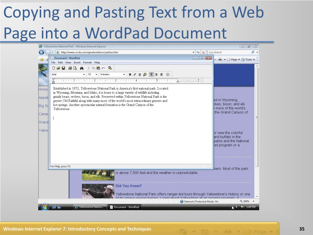Viewport: 313px width, 235px height.
Task: Click the Print icon in WordPad toolbar
Action: point(70,68)
